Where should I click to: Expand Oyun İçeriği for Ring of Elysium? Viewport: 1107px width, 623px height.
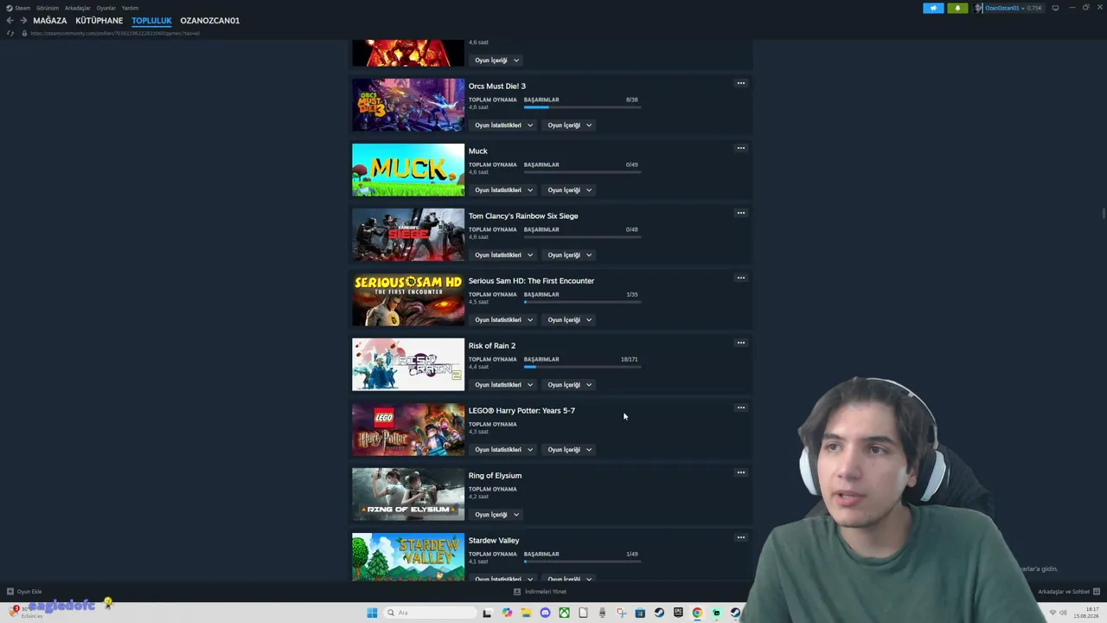(x=496, y=515)
